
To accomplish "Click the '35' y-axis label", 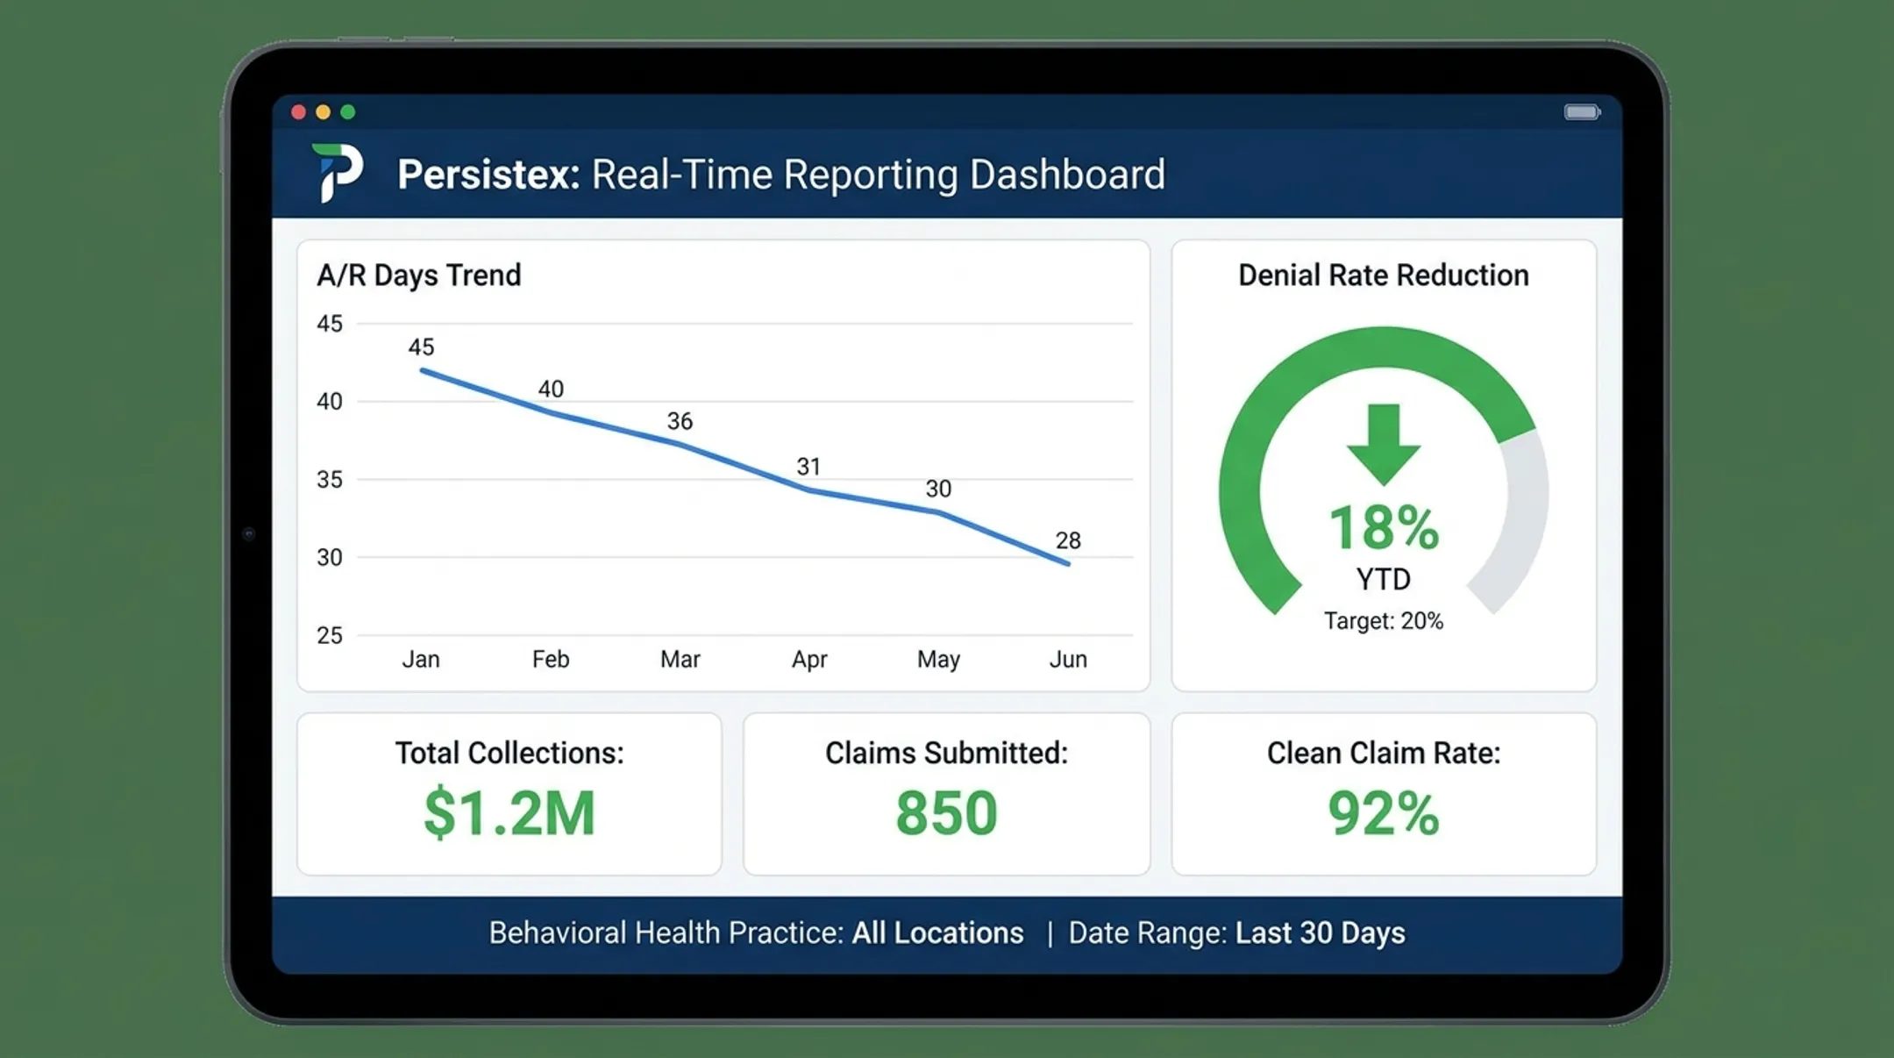I will [330, 479].
